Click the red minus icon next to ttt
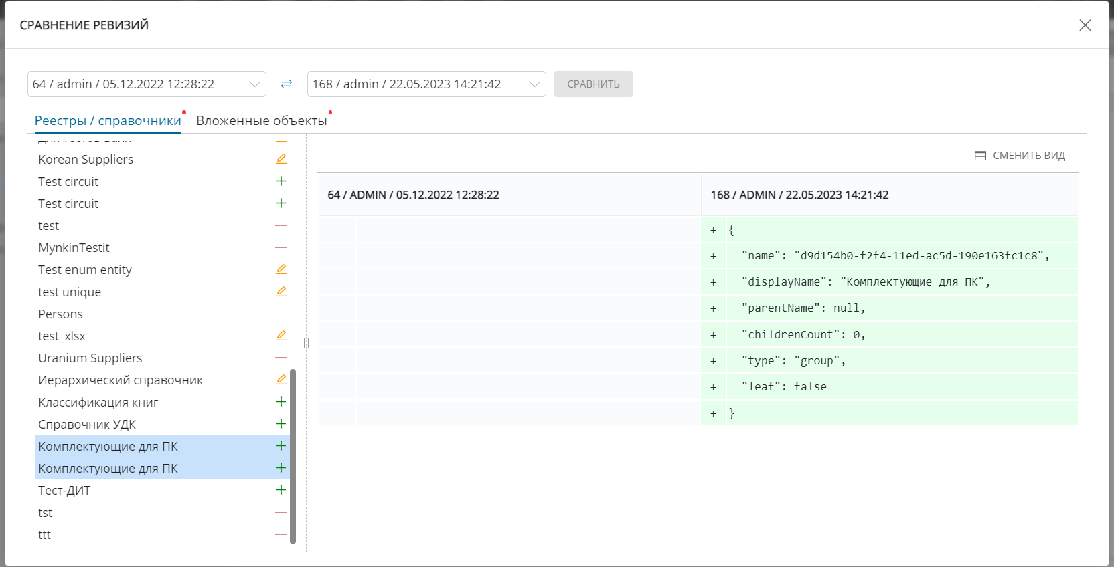 [281, 534]
